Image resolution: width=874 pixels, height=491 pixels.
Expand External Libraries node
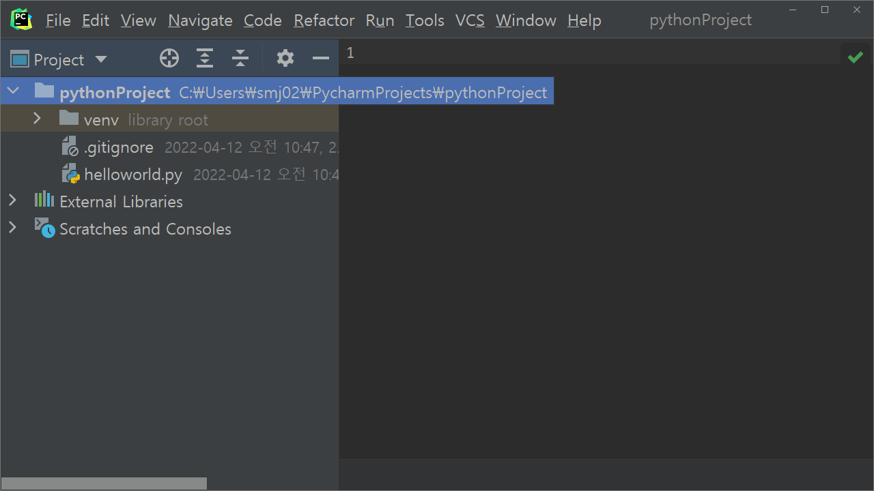(12, 200)
